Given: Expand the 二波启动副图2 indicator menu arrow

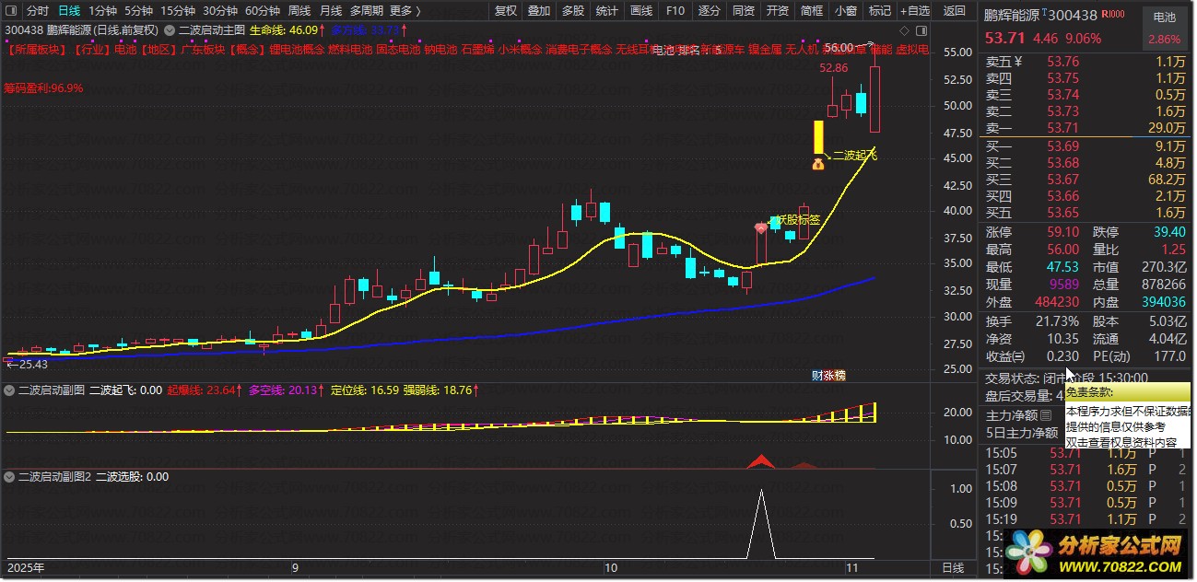Looking at the screenshot, I should 11,477.
